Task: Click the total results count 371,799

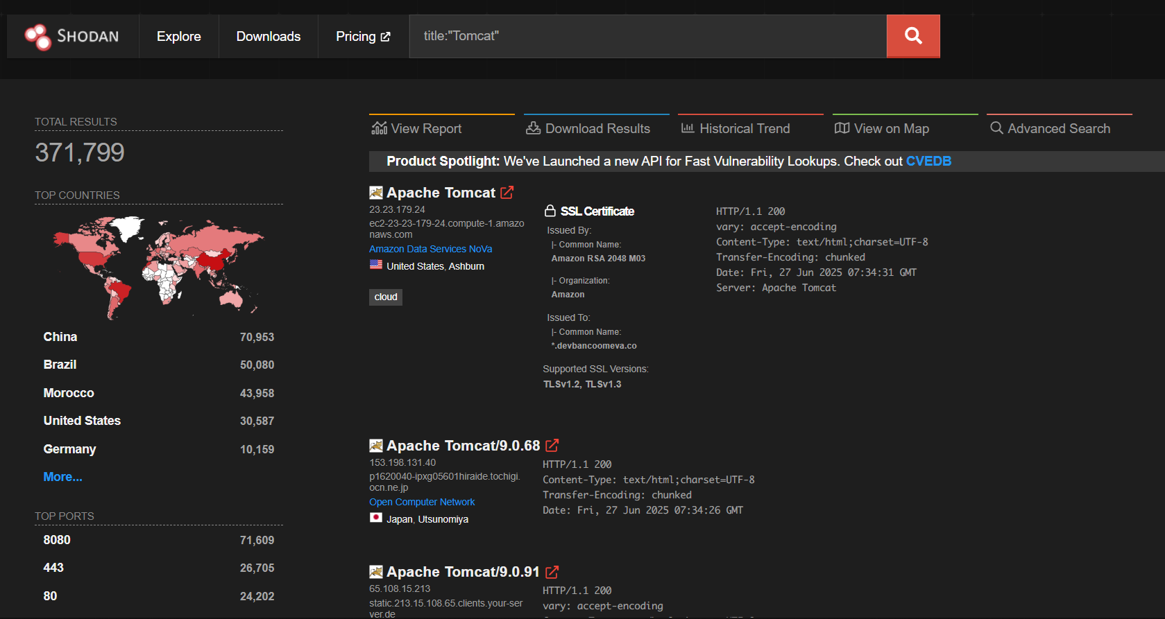Action: click(80, 152)
